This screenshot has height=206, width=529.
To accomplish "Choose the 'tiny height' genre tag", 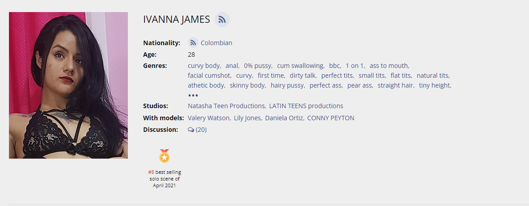I will [434, 85].
